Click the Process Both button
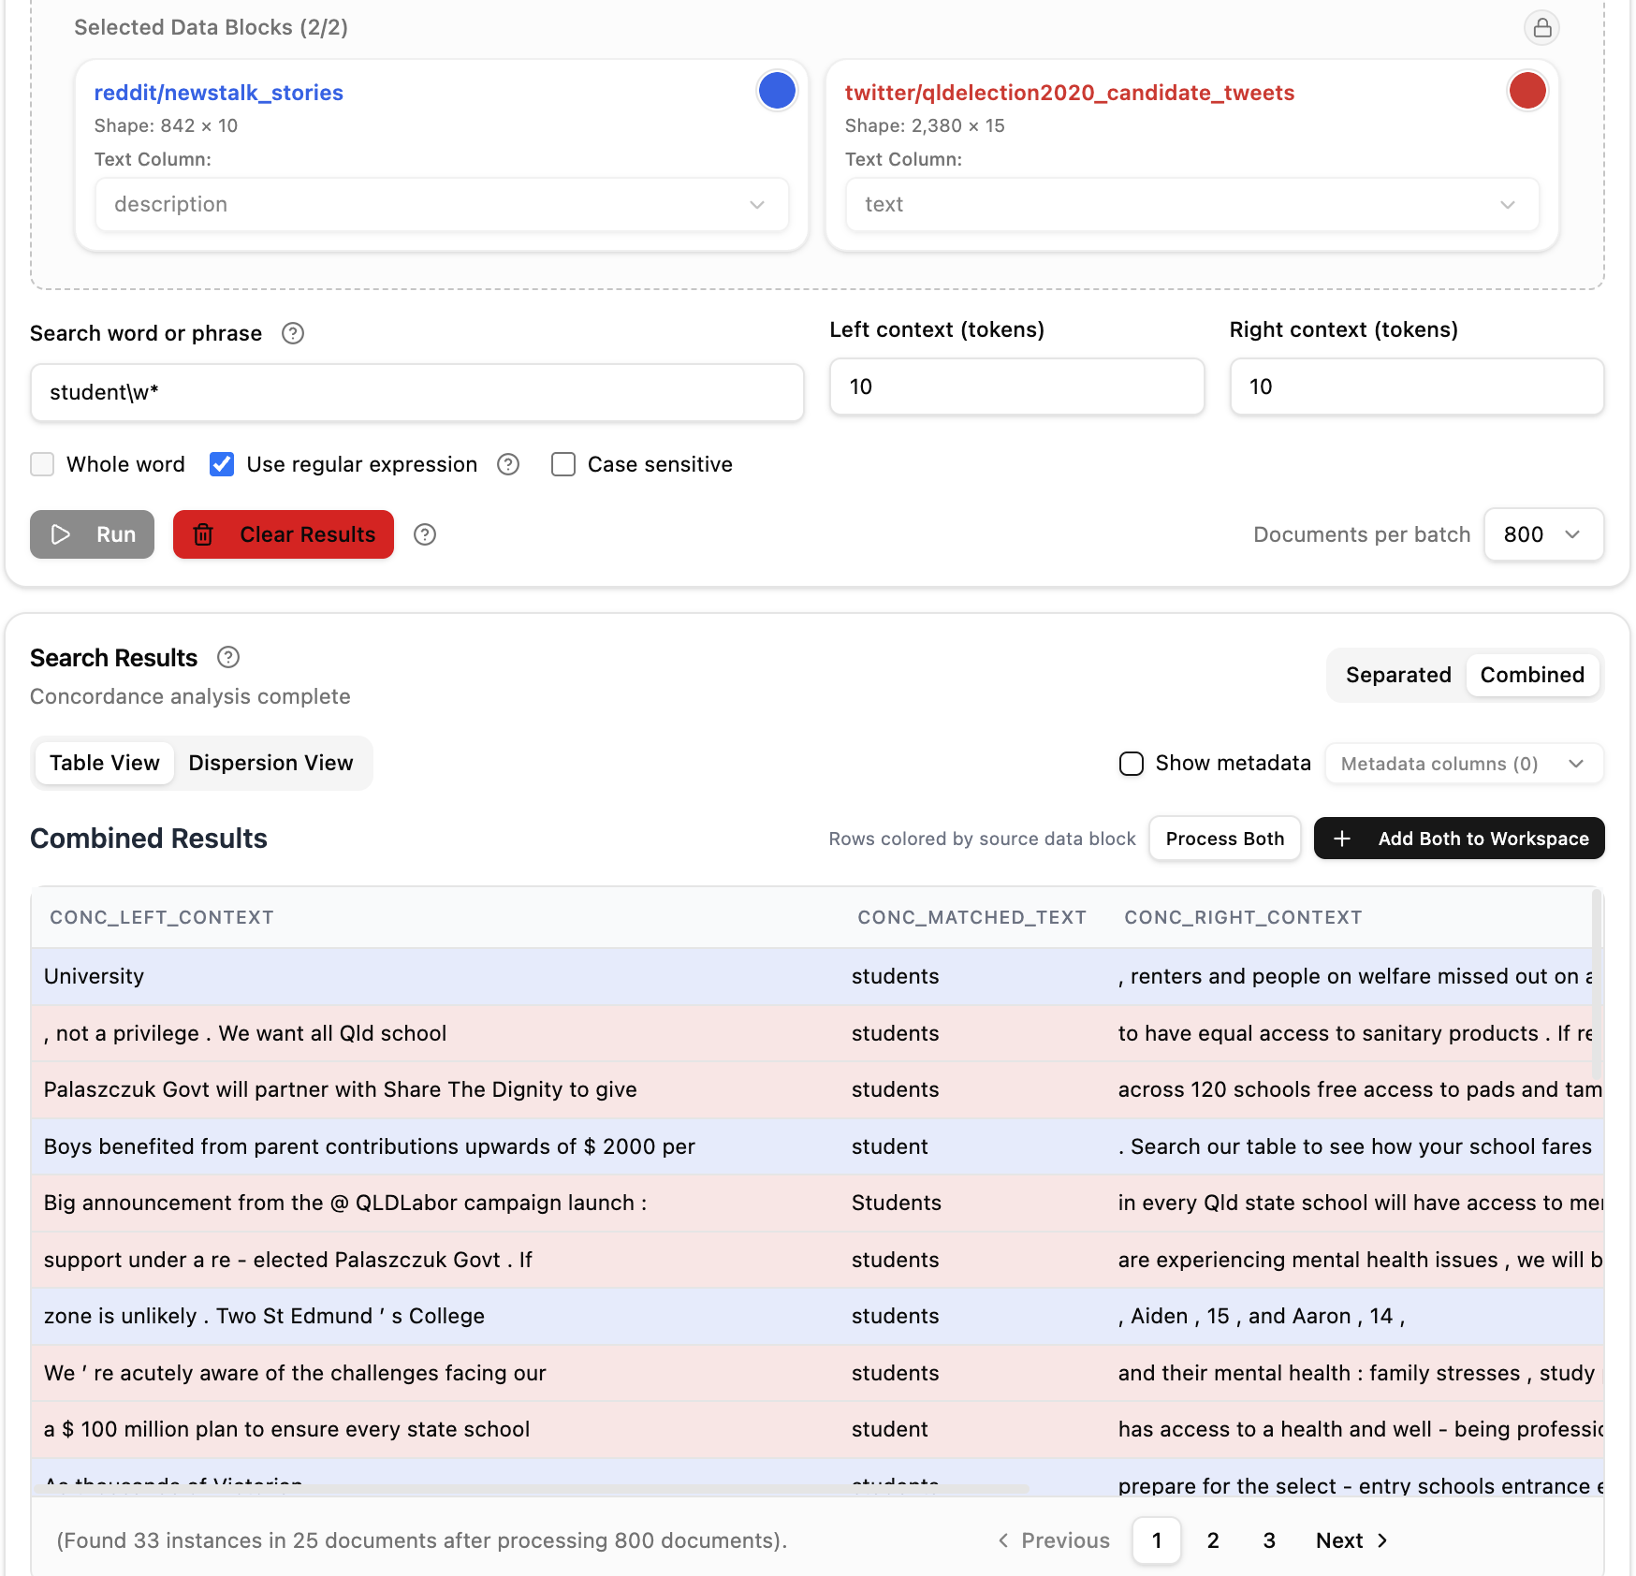 [x=1224, y=839]
